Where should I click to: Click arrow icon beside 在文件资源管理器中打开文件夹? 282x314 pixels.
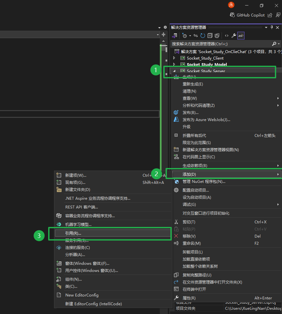point(176,282)
